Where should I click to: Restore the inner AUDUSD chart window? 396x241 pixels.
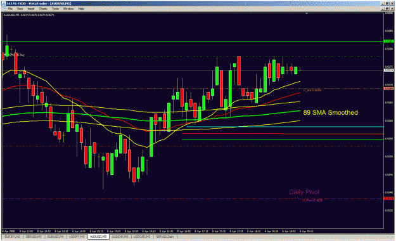pyautogui.click(x=387, y=9)
